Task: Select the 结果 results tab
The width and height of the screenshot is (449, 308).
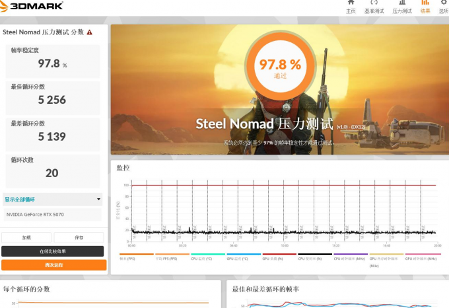Action: [425, 7]
